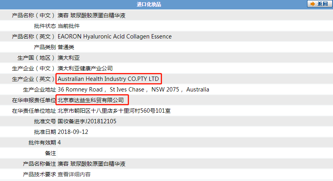Screen dimensions: 333x181
Task: Click the 返回 back button
Action: pyautogui.click(x=319, y=4)
